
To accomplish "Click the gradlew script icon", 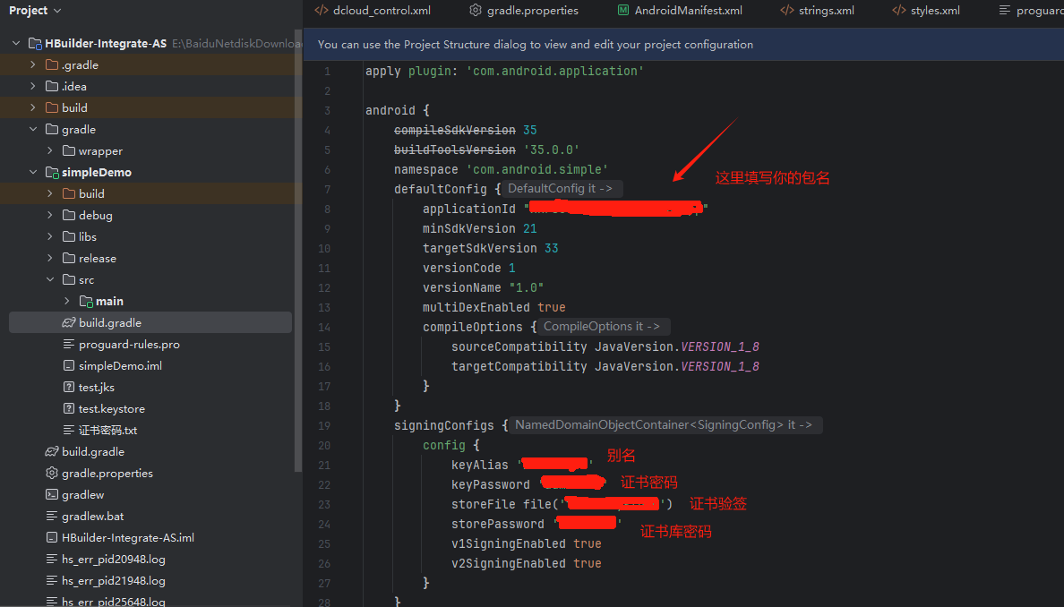I will pos(52,494).
